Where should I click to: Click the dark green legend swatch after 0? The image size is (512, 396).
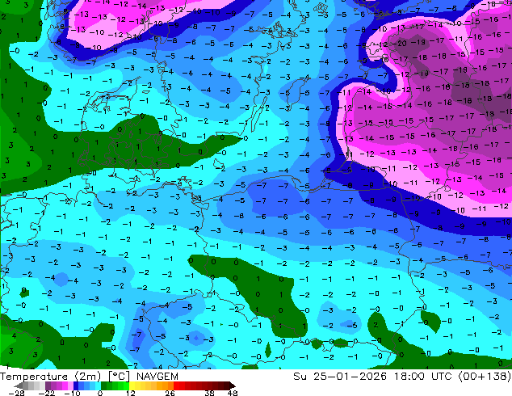point(104,385)
